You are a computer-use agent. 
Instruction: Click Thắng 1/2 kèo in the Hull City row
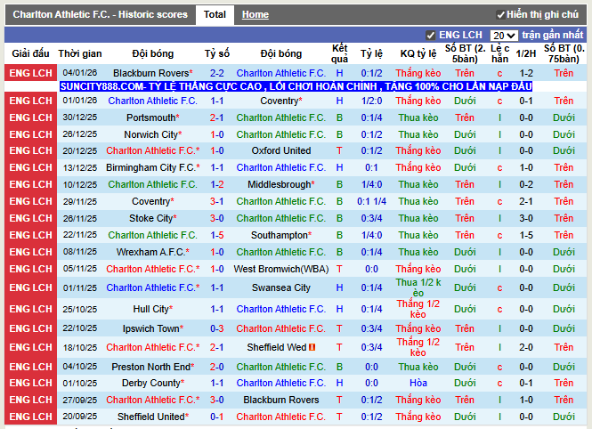click(418, 310)
